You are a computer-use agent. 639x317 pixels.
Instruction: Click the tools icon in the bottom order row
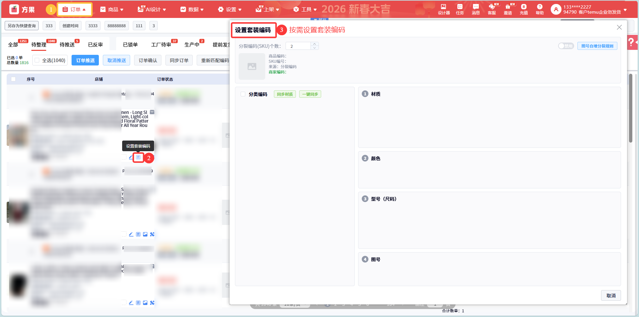pyautogui.click(x=152, y=303)
